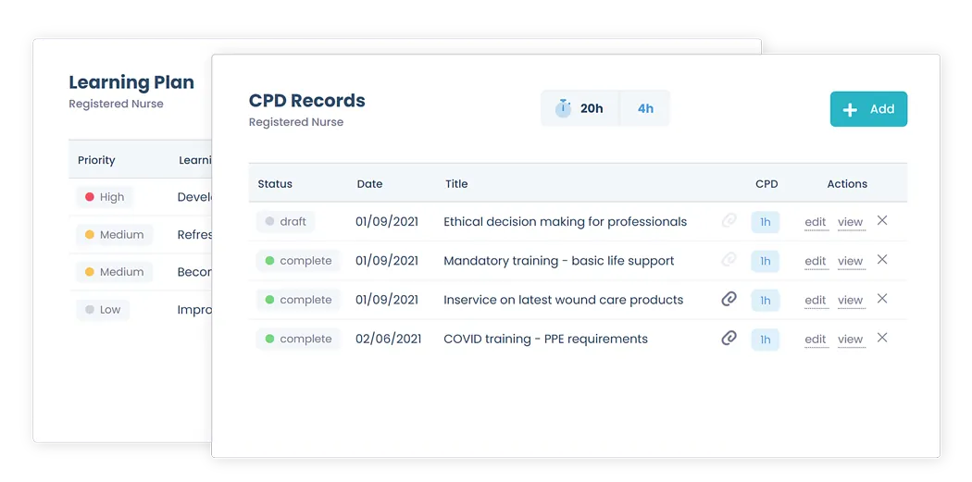Click the CPD Records heading
Image resolution: width=972 pixels, height=482 pixels.
tap(306, 100)
